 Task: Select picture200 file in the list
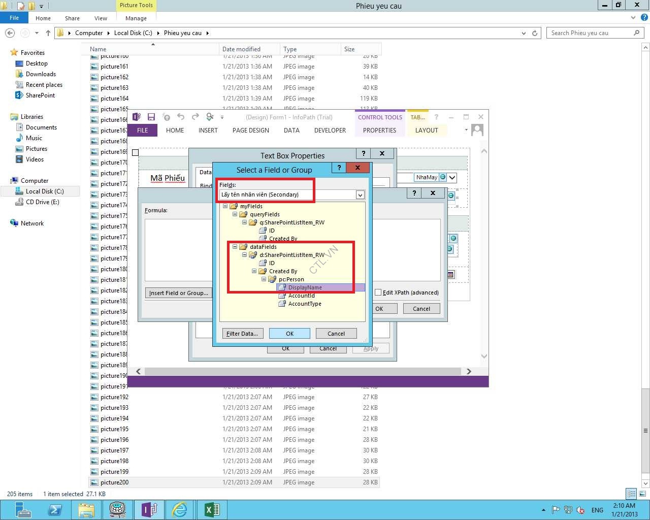114,482
